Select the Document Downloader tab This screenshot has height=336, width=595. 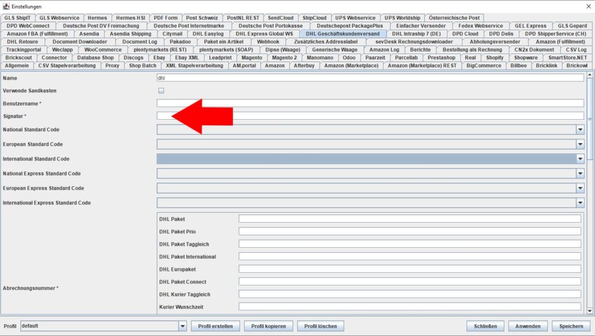click(x=80, y=42)
